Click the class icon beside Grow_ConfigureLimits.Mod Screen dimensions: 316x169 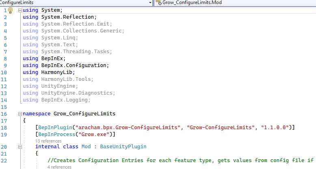coord(159,2)
